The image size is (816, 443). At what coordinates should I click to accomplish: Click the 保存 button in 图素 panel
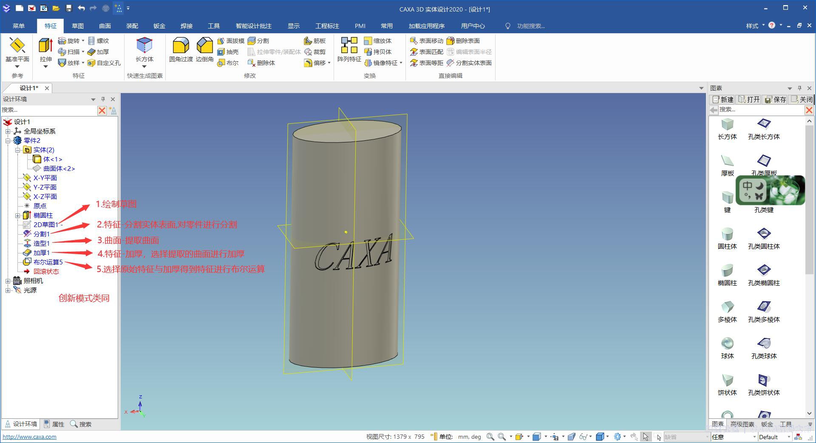[775, 99]
